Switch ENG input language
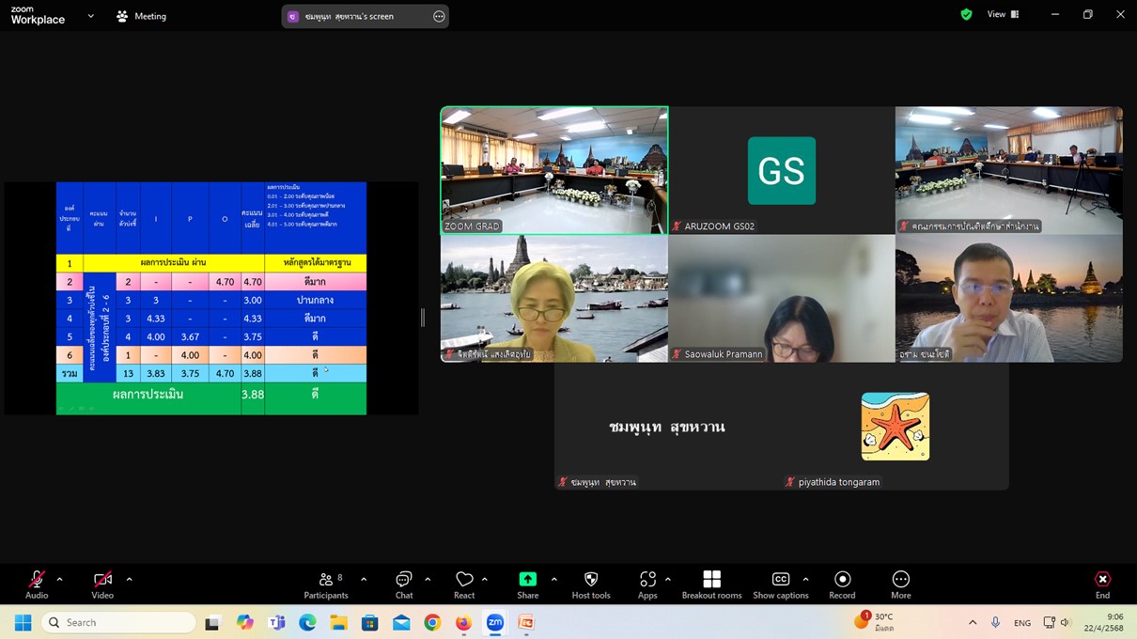Viewport: 1137px width, 639px height. pos(1022,622)
